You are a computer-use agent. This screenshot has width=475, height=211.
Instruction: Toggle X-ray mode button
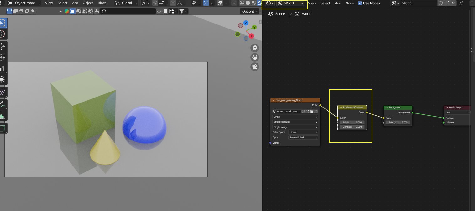(x=234, y=3)
